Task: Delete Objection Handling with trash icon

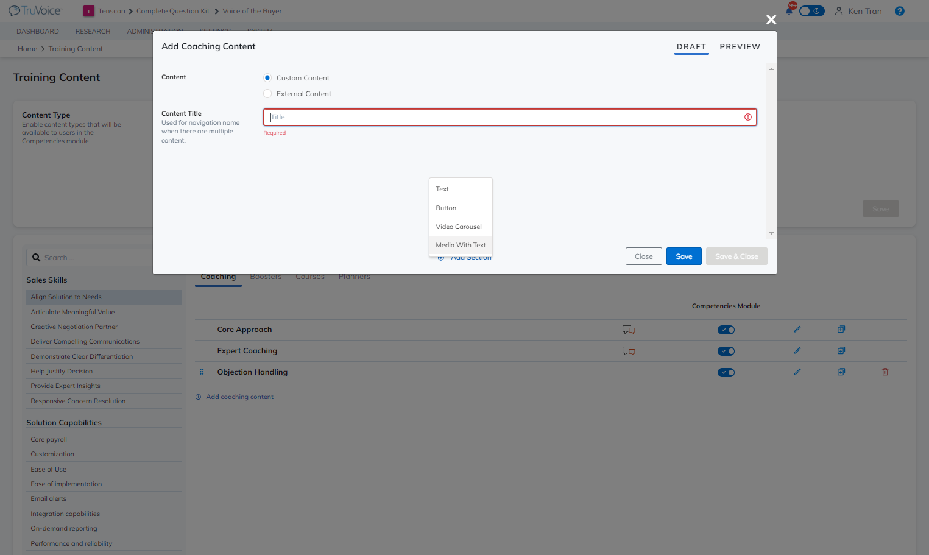Action: [885, 372]
